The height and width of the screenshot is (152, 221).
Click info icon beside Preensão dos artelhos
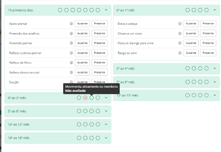tap(71, 34)
